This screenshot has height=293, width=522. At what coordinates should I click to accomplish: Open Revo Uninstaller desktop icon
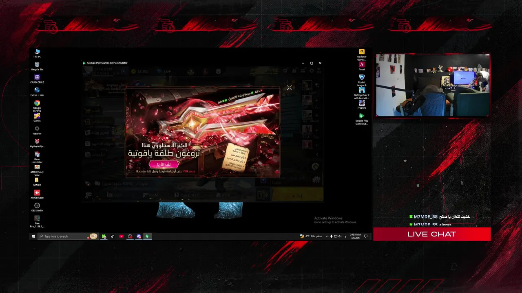click(37, 157)
